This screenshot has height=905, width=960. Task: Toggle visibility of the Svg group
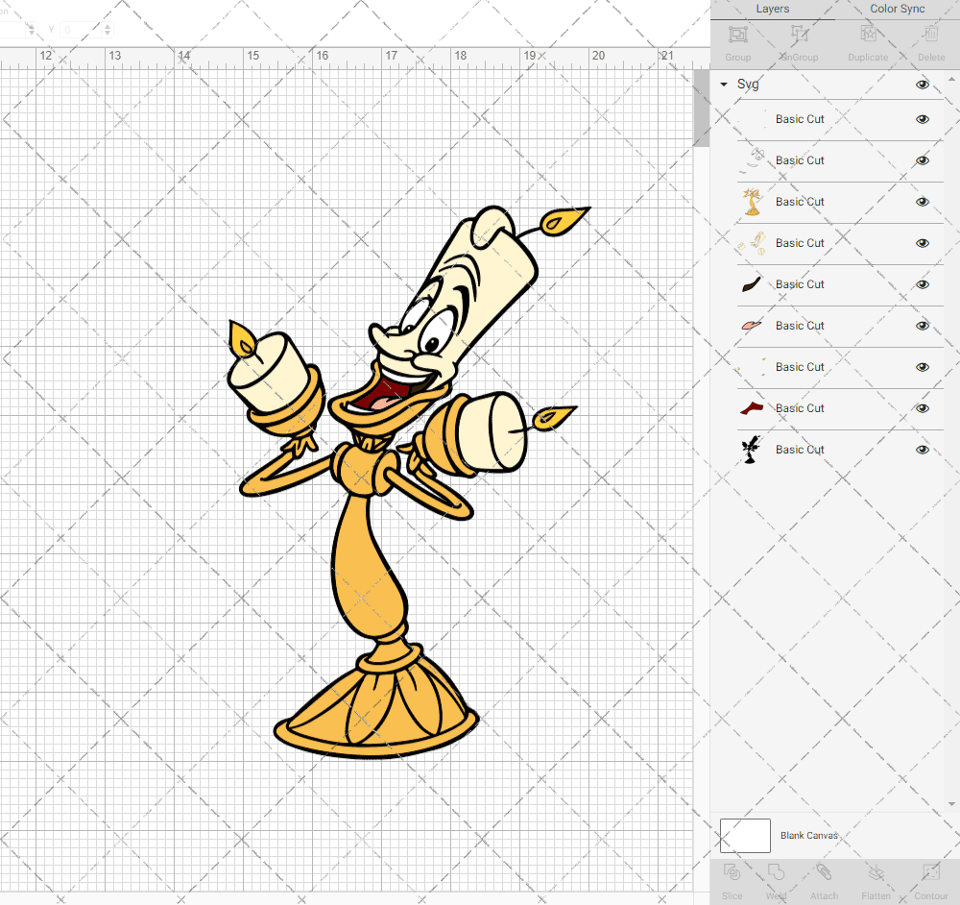[922, 85]
